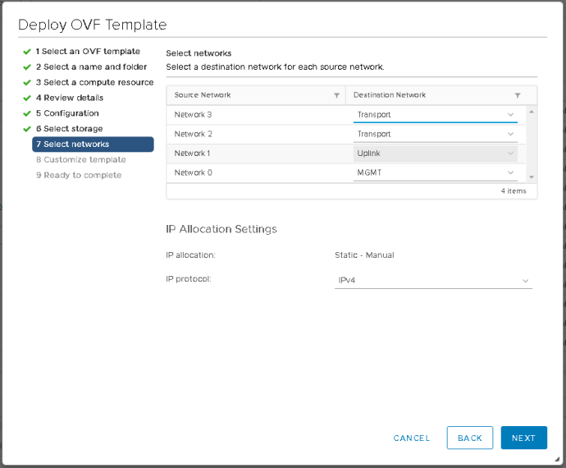Select the active step 7 Select networks
Screen dimensions: 566x468
93,145
